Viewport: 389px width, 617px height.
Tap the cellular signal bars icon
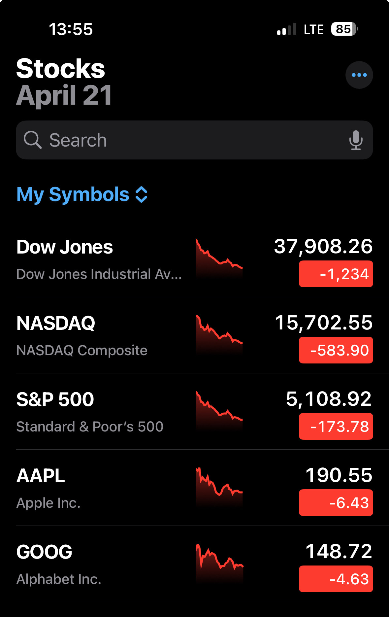[x=287, y=29]
